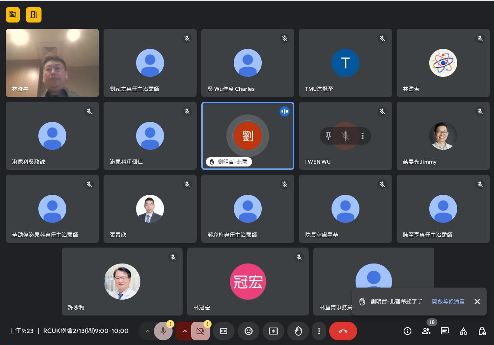Select 林俊宇's camera video tile
Screen dimensions: 494x345
[52, 63]
